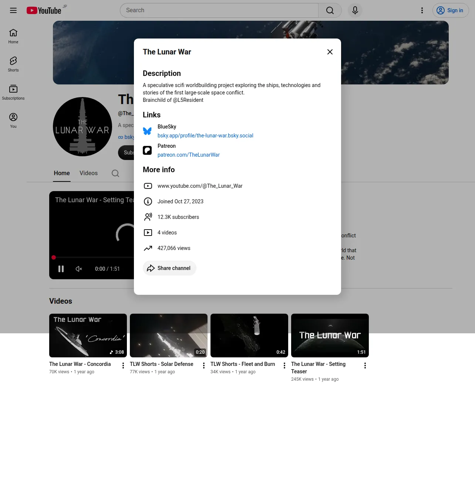475x477 pixels.
Task: Search within the channel using the magnifier
Action: point(115,173)
